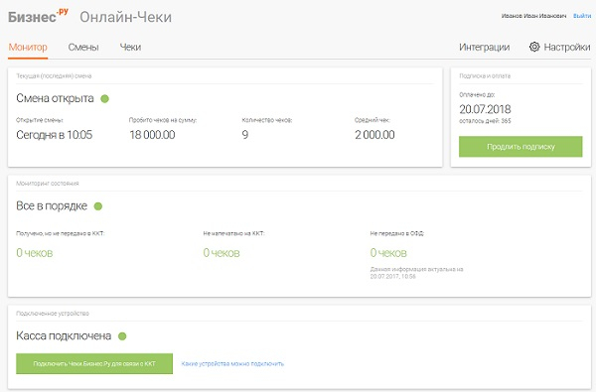This screenshot has width=596, height=392.
Task: Click green status dot next to Касса подключена
Action: click(x=122, y=336)
